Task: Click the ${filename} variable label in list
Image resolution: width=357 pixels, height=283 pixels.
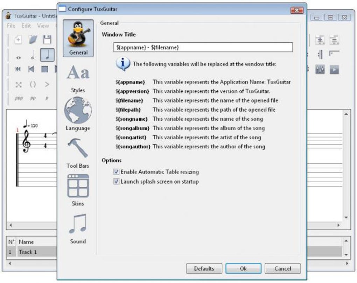Action: pyautogui.click(x=129, y=100)
